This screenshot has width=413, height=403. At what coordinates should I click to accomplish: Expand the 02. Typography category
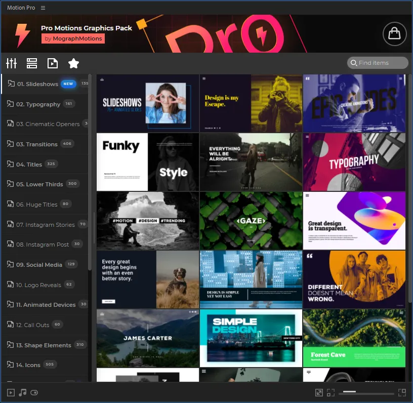(38, 104)
